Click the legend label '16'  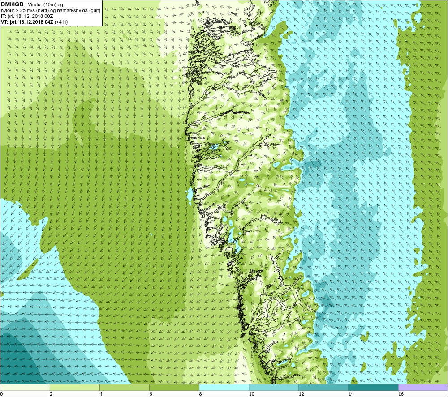(401, 394)
